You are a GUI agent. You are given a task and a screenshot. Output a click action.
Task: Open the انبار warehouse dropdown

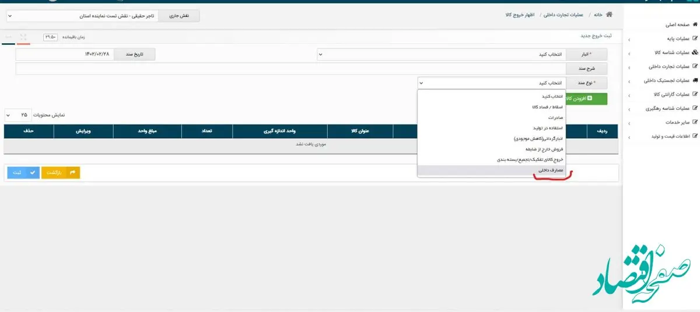[x=442, y=54]
